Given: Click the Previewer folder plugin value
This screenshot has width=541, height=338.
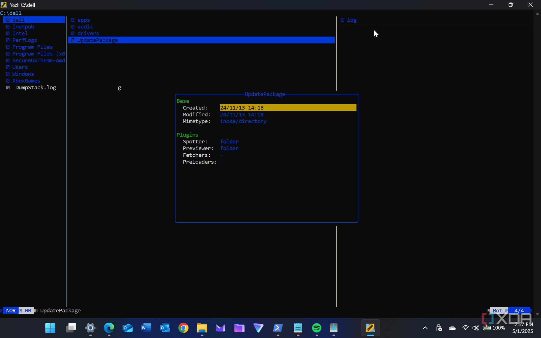Looking at the screenshot, I should tap(229, 148).
